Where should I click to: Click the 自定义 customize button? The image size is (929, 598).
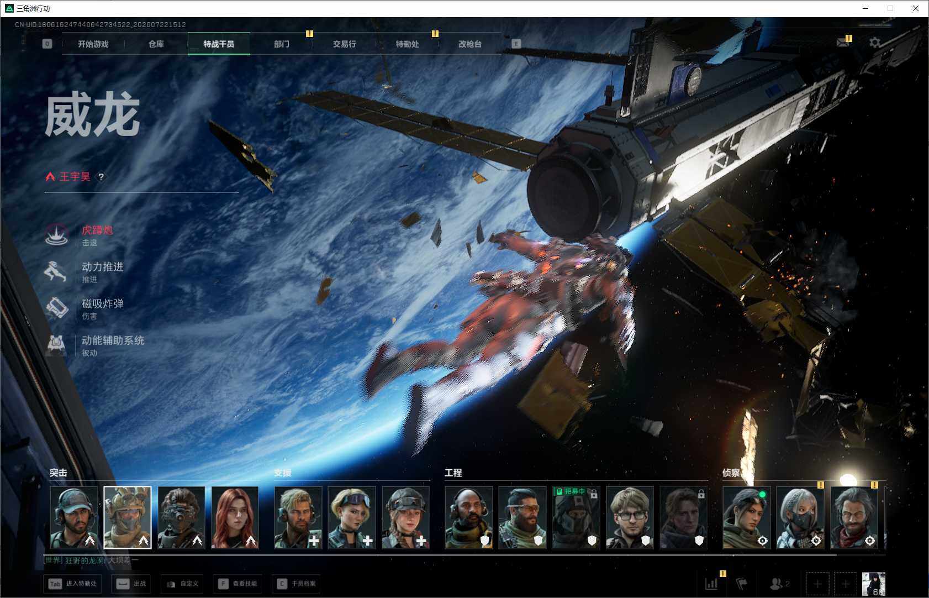point(182,584)
